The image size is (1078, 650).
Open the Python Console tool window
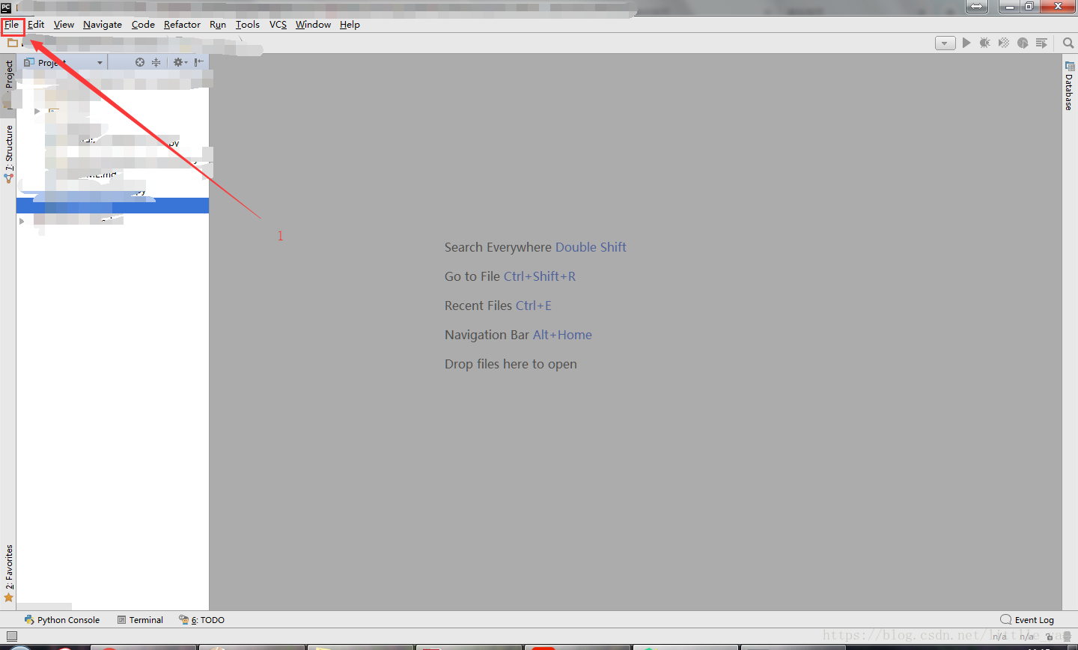[x=62, y=619]
